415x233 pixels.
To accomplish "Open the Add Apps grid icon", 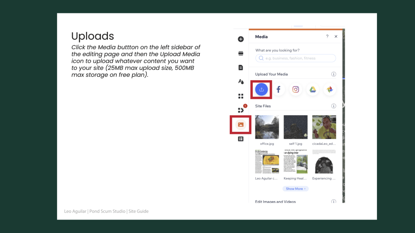I will [241, 96].
